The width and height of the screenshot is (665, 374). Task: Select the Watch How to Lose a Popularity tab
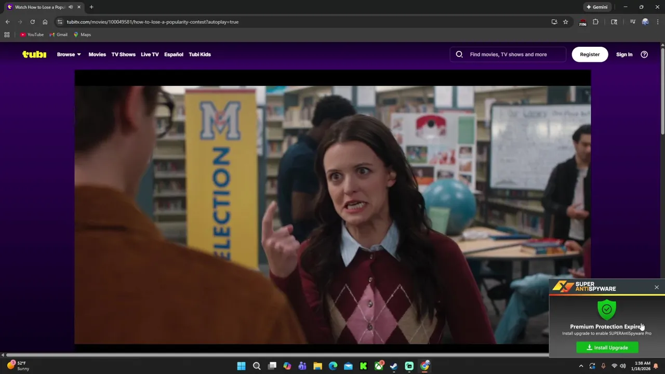tap(39, 7)
